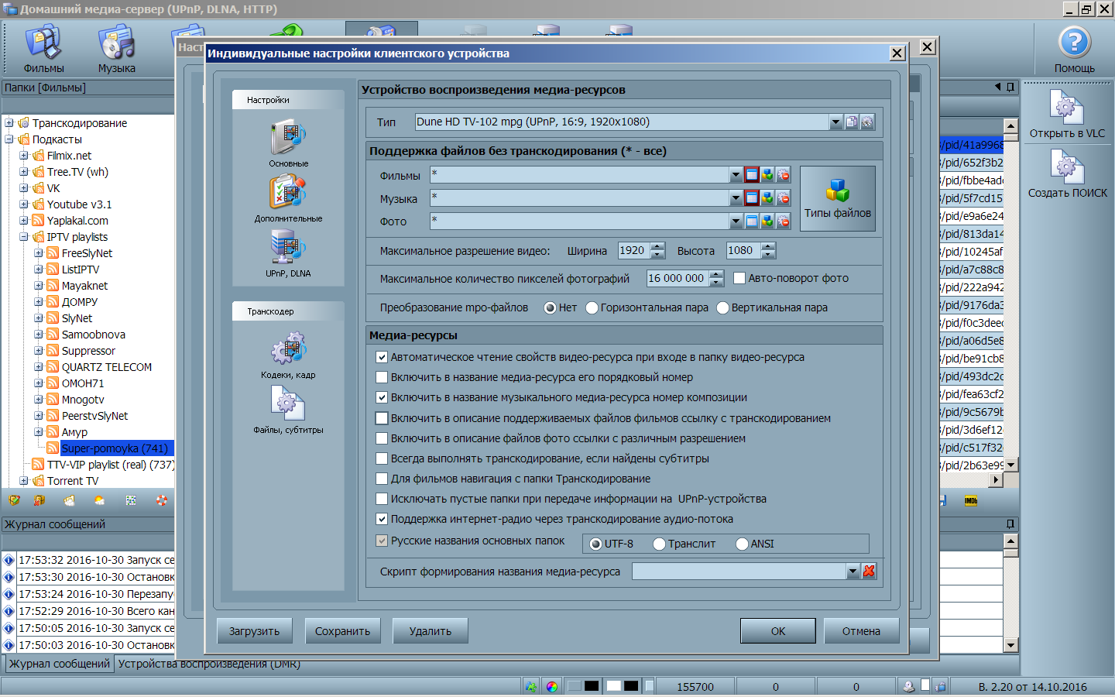This screenshot has height=697, width=1115.
Task: Click the black color swatch in status bar
Action: pyautogui.click(x=592, y=686)
